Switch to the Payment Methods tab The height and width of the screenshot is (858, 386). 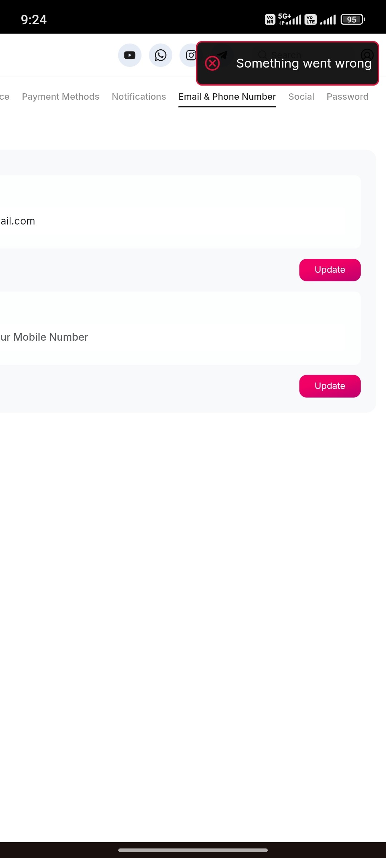60,97
